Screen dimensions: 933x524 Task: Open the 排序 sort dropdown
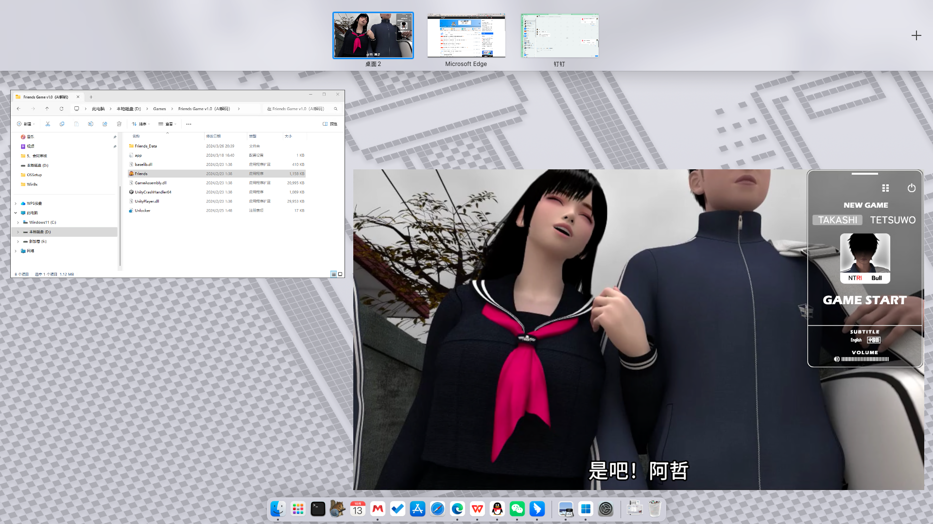coord(141,124)
